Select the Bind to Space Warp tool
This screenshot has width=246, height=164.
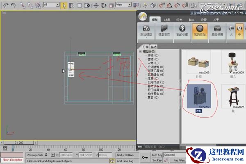click(x=38, y=6)
